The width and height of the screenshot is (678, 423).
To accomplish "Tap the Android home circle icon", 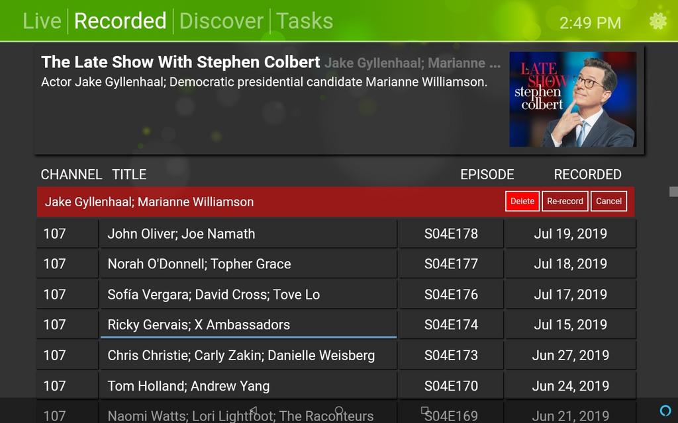I will coord(339,410).
